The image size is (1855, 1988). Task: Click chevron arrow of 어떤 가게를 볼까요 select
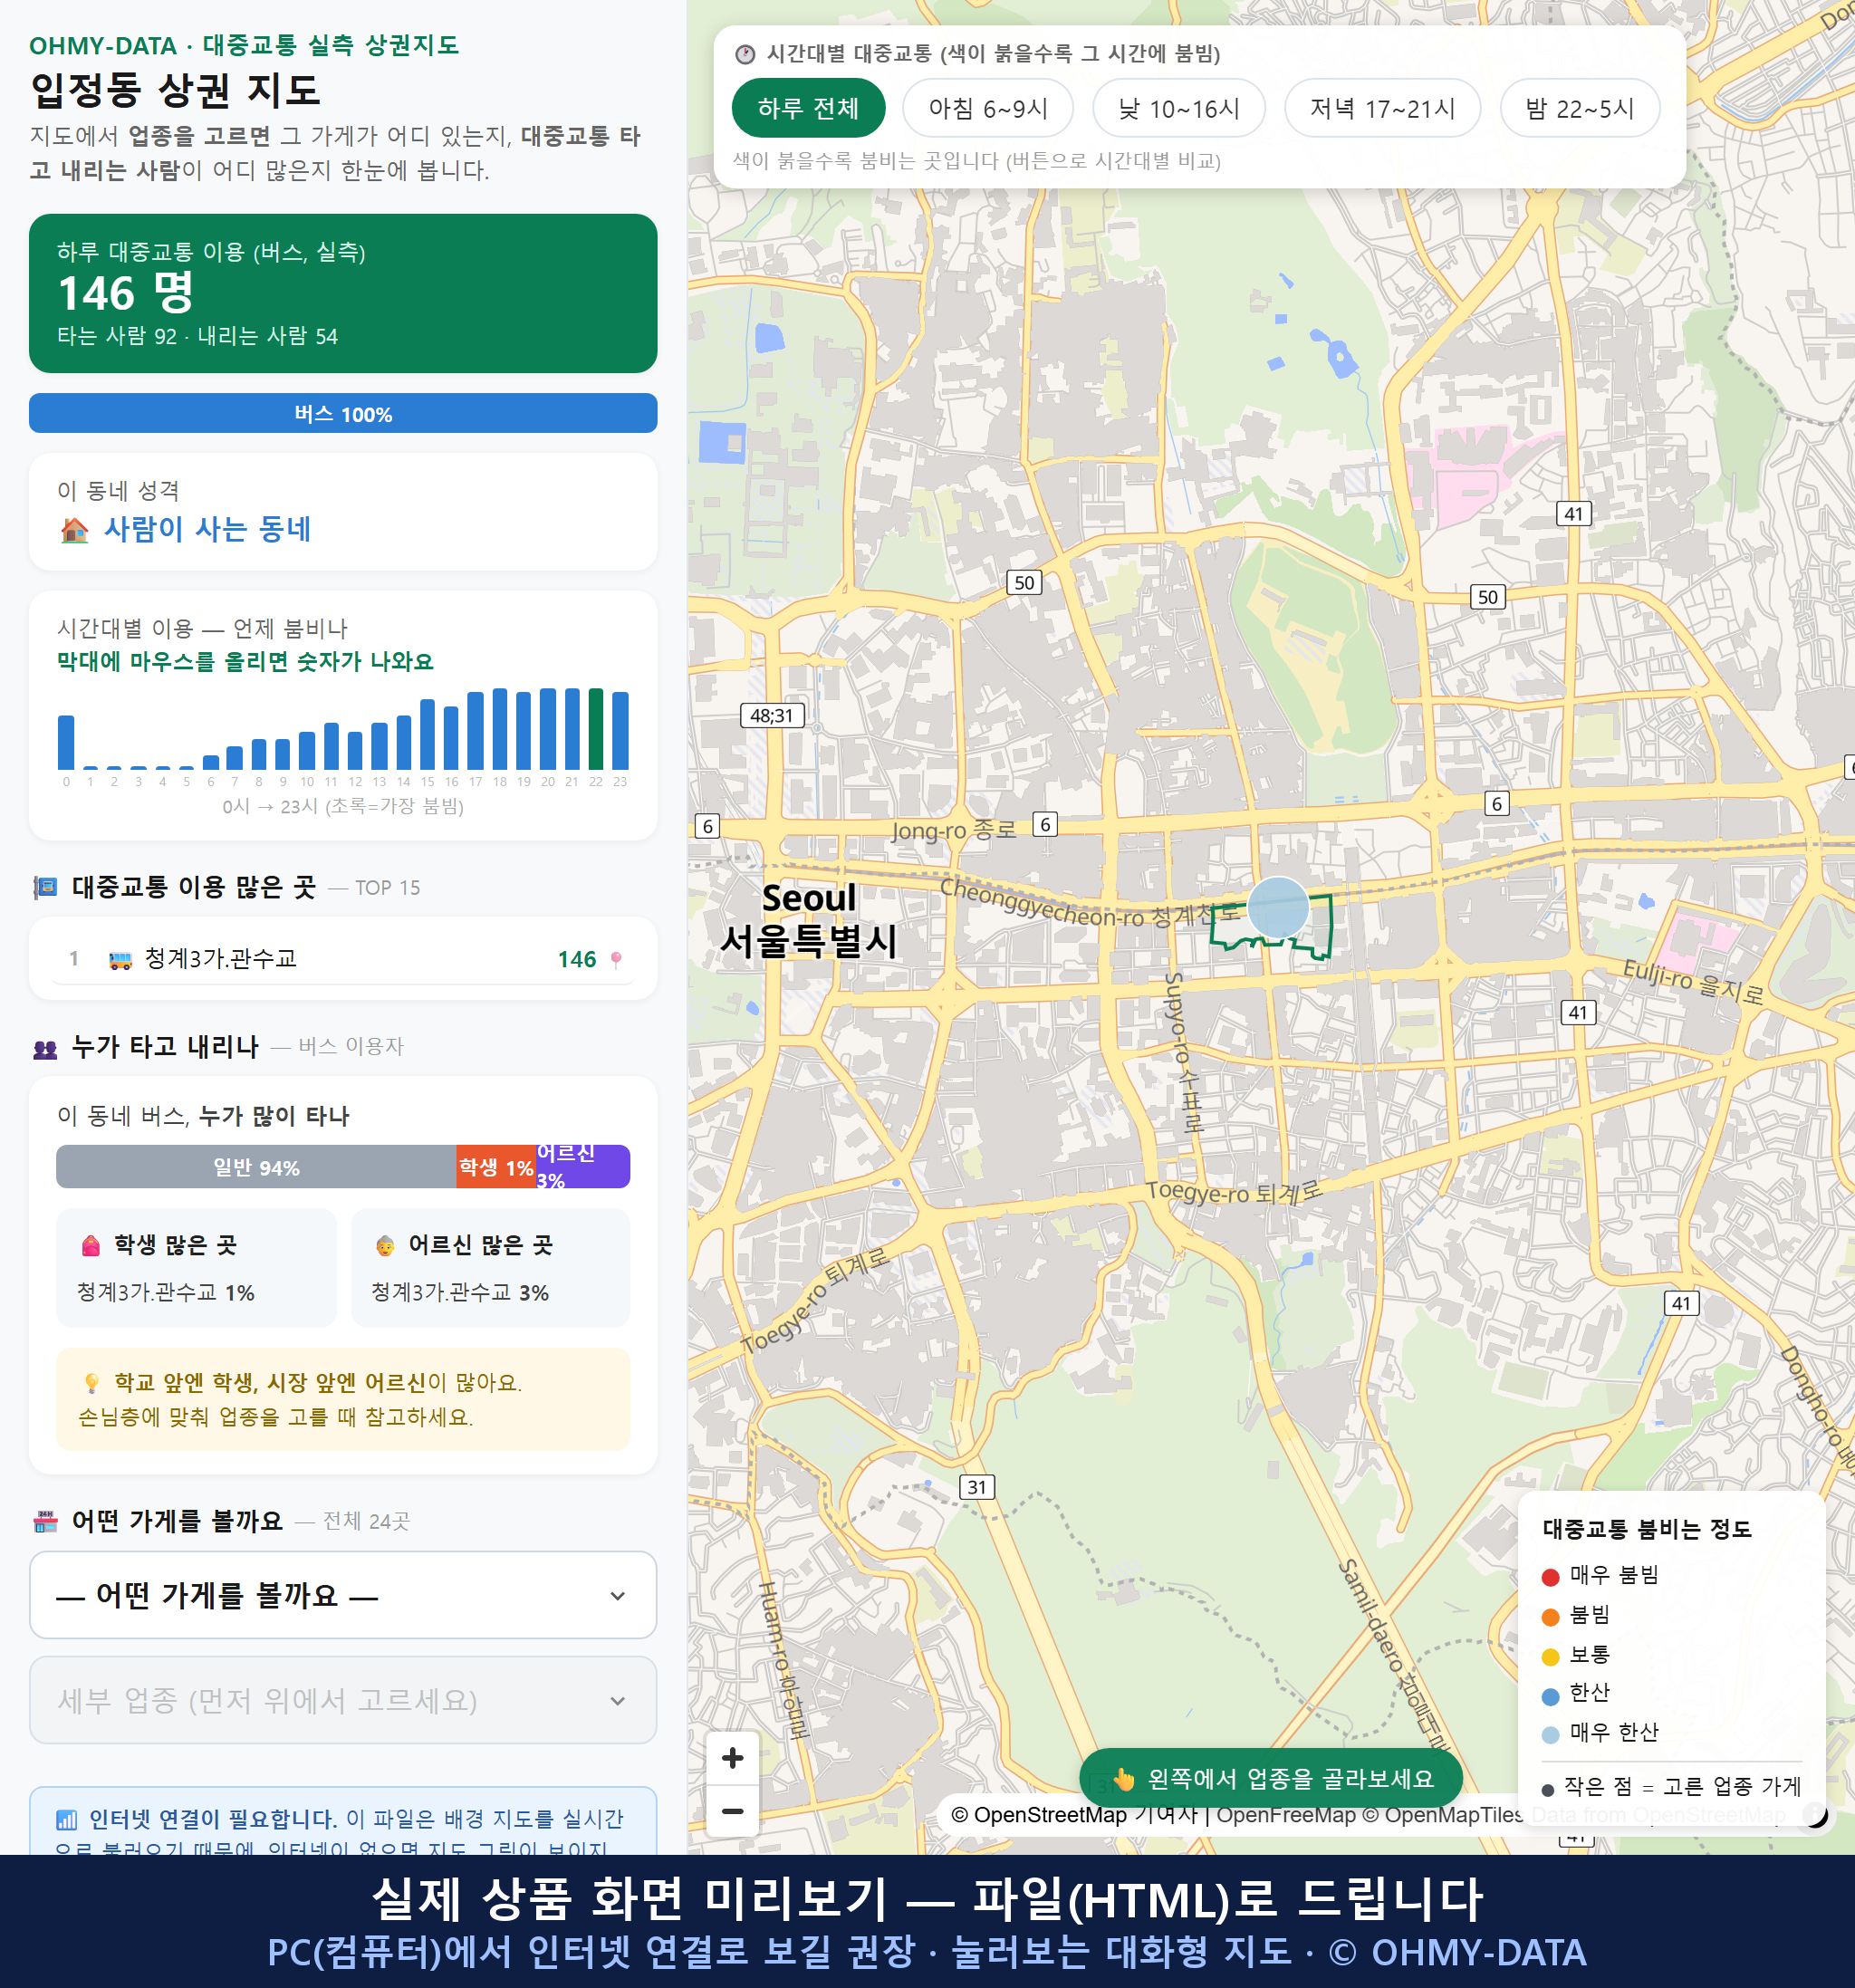[x=618, y=1596]
